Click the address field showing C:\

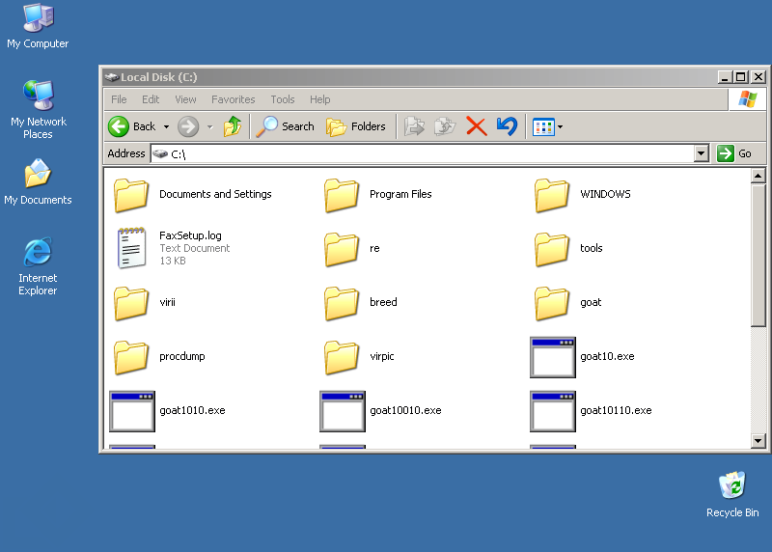[x=423, y=153]
